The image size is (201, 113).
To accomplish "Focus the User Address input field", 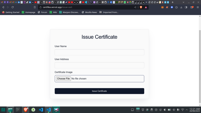I will (99, 65).
